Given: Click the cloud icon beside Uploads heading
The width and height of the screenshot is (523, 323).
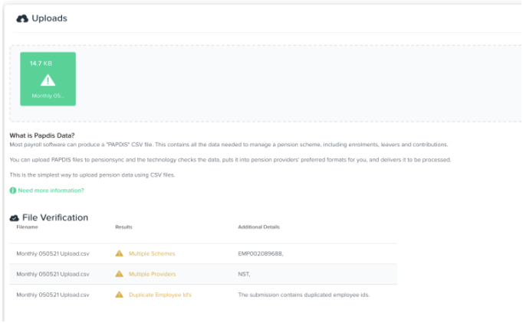Looking at the screenshot, I should [22, 18].
